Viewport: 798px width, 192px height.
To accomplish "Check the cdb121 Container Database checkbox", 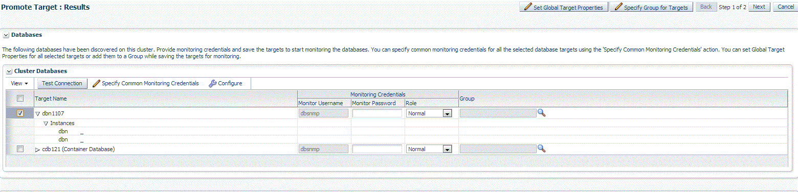I will pyautogui.click(x=20, y=149).
